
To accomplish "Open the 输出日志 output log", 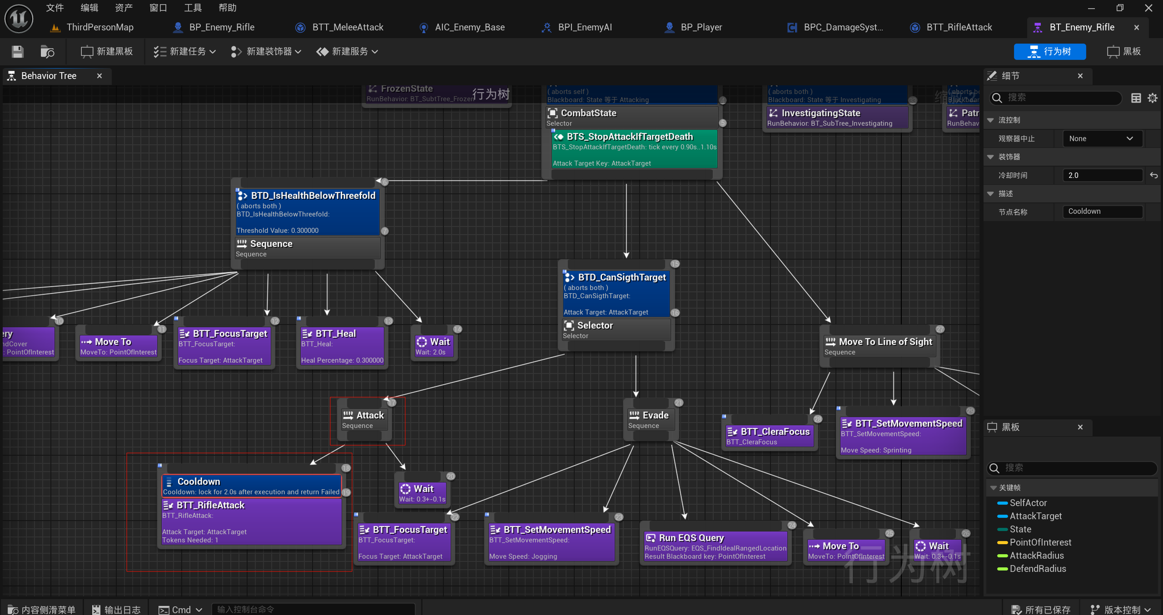I will pos(116,610).
